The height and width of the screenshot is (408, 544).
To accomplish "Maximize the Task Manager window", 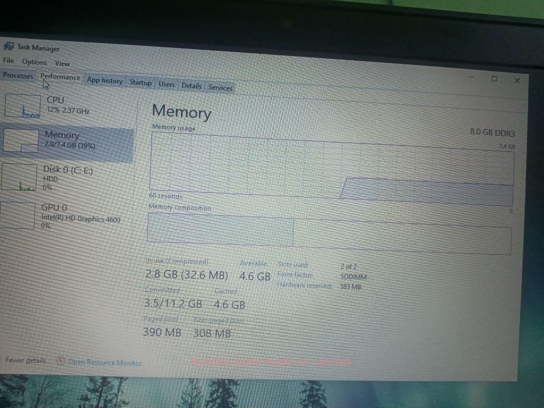I will tap(494, 79).
